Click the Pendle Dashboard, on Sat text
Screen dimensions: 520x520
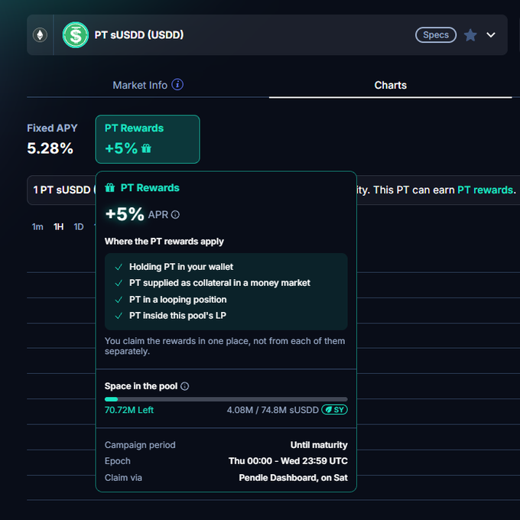pyautogui.click(x=293, y=478)
